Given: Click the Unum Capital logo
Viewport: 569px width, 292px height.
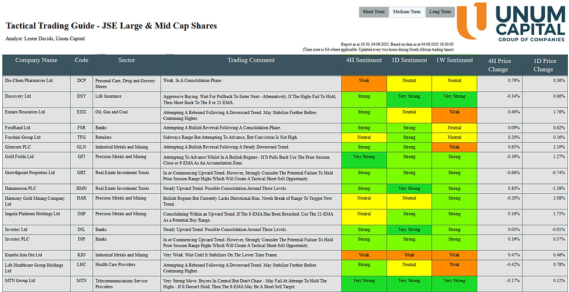Looking at the screenshot, I should pyautogui.click(x=512, y=21).
